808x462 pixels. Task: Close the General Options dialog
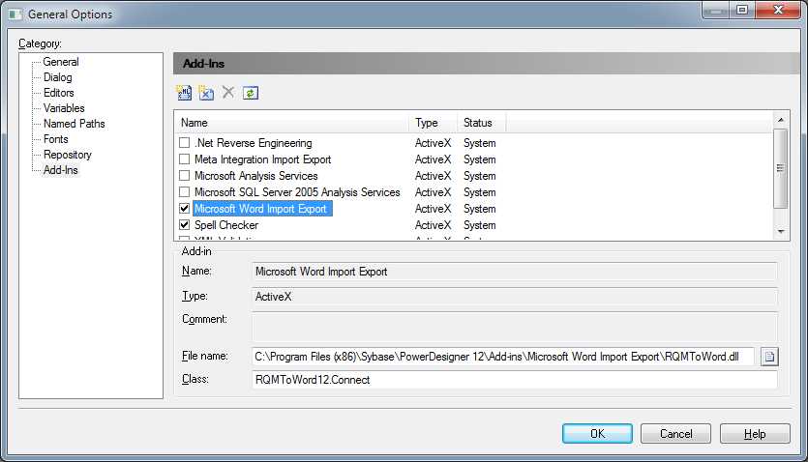[778, 11]
